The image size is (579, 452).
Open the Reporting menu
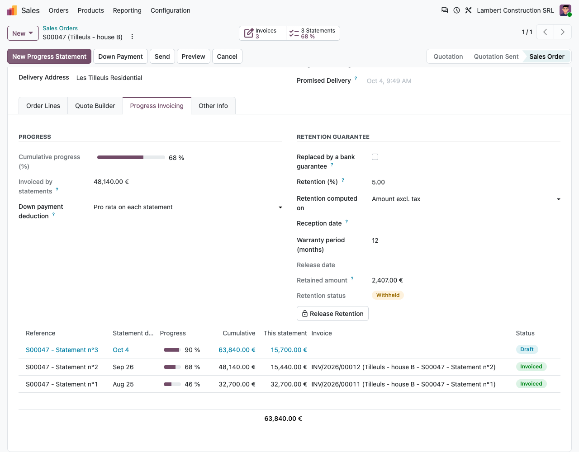pyautogui.click(x=127, y=10)
